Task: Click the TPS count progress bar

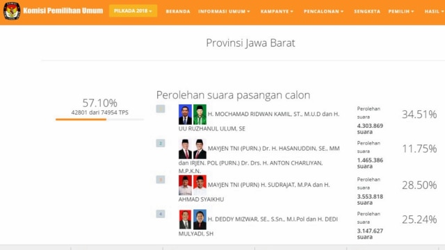Action: pos(99,119)
